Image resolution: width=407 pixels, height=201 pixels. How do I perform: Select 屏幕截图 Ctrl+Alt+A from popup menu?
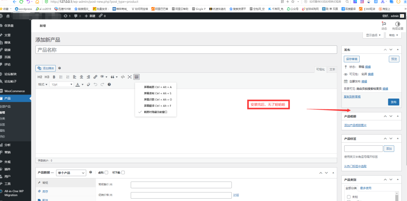157,87
